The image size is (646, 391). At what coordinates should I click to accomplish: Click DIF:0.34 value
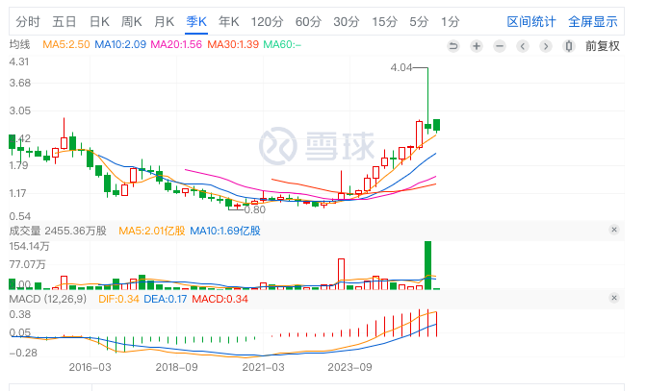[x=118, y=299]
